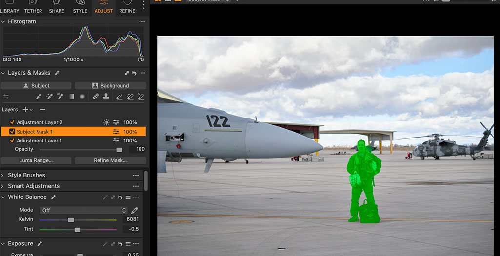Reset the White Balance adjustments

[x=120, y=197]
